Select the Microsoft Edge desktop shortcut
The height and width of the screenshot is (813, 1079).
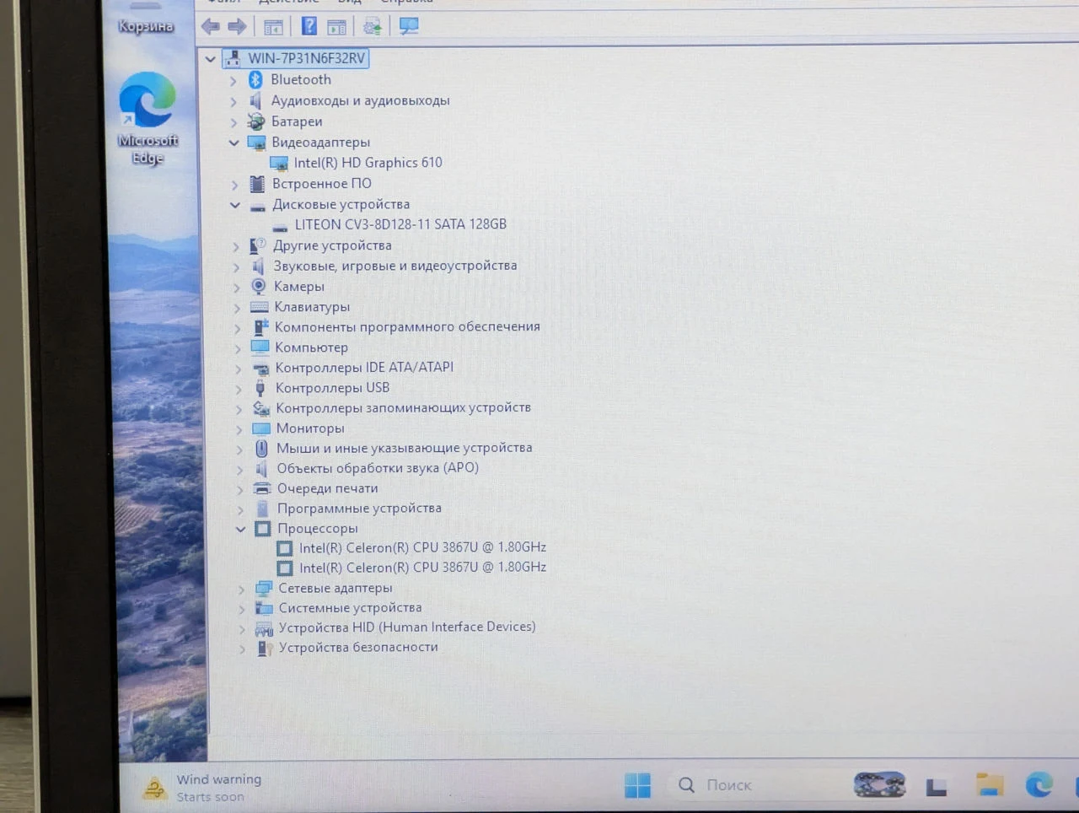coord(148,118)
